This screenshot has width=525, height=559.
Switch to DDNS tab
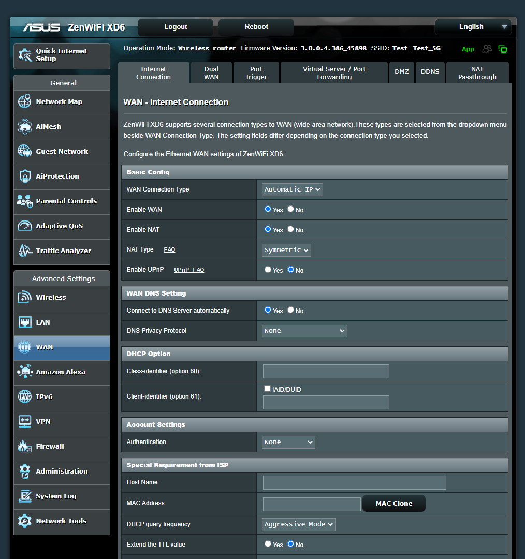point(430,72)
